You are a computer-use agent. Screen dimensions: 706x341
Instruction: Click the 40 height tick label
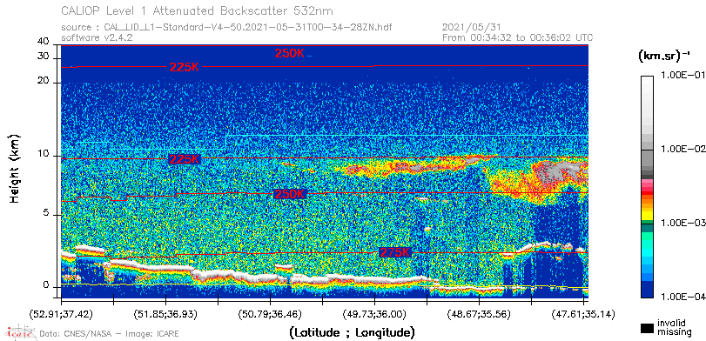point(44,42)
